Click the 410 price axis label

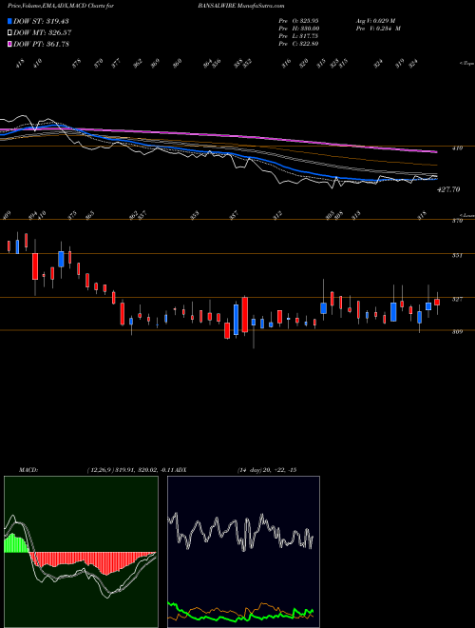pos(457,147)
